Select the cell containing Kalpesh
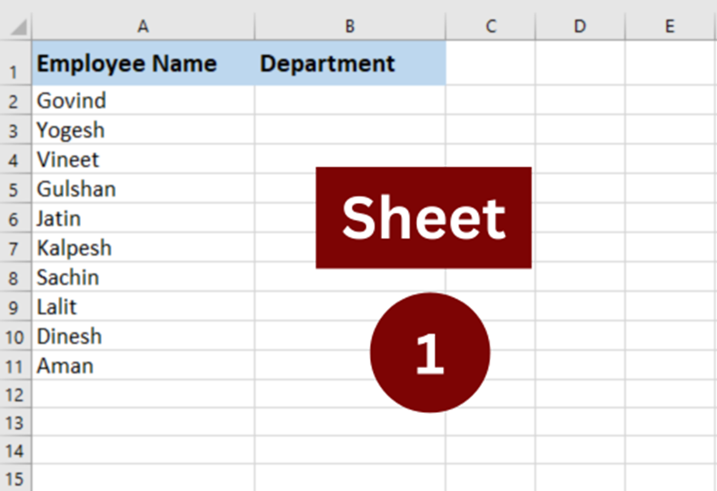717x491 pixels. pos(143,247)
